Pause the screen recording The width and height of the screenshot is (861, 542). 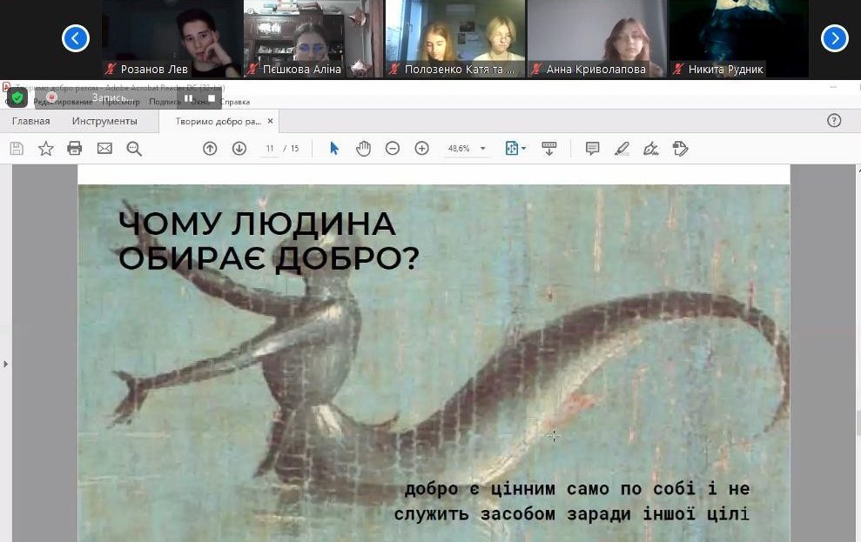188,99
